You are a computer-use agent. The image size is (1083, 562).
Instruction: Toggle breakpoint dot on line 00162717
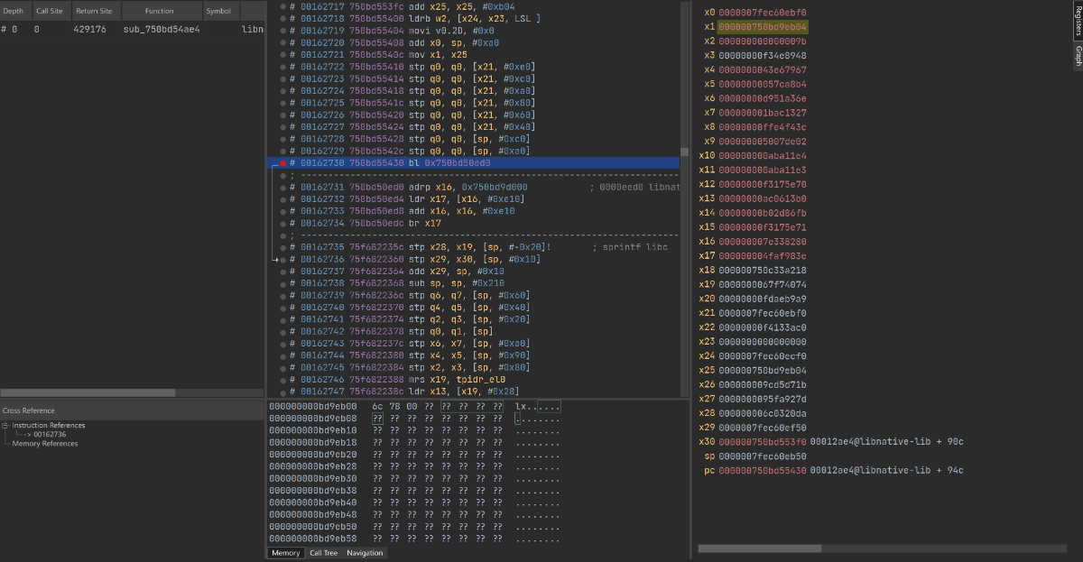(282, 6)
